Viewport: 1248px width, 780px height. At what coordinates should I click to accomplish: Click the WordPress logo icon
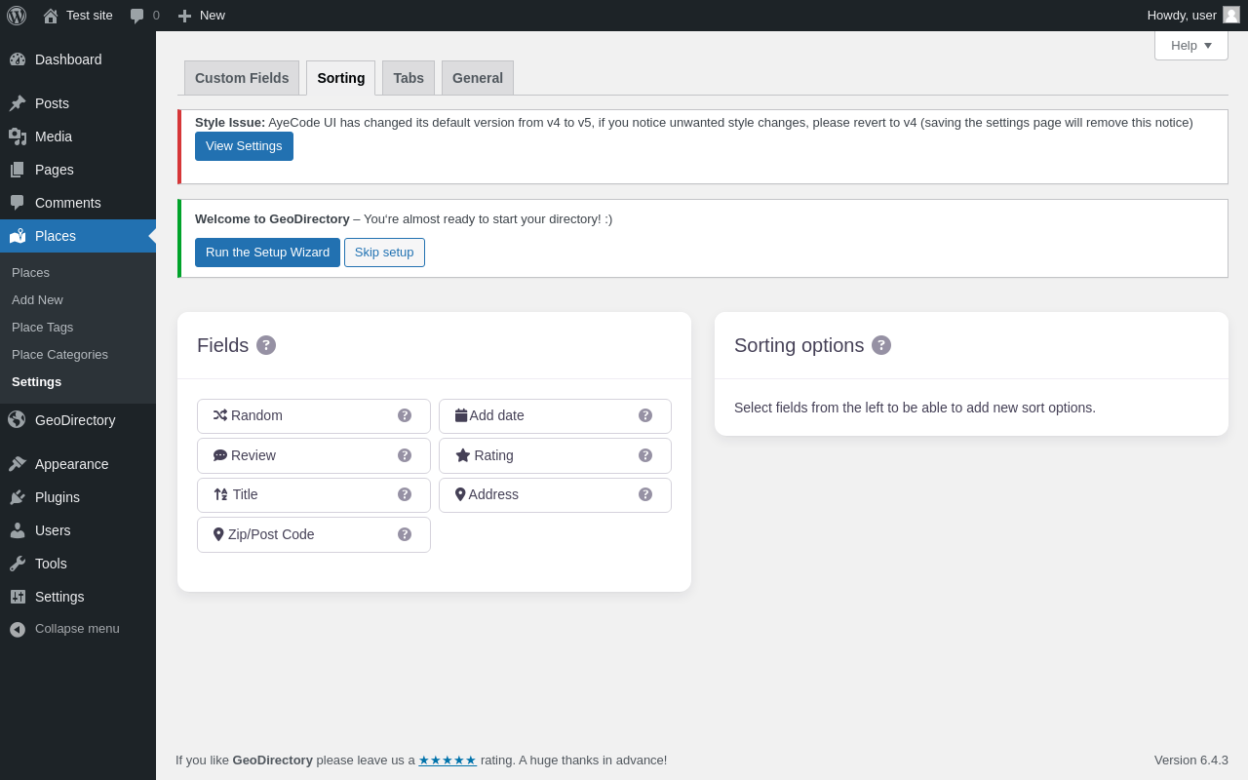point(17,16)
